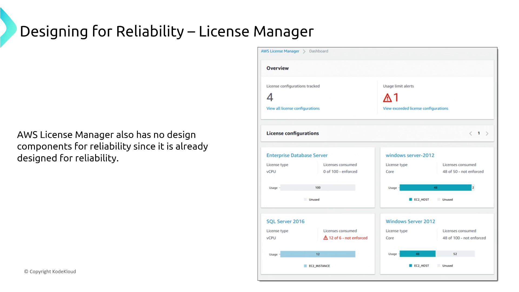Click Unused legend swatch in Windows Server 2012 card
Image resolution: width=519 pixels, height=292 pixels.
pyautogui.click(x=439, y=266)
